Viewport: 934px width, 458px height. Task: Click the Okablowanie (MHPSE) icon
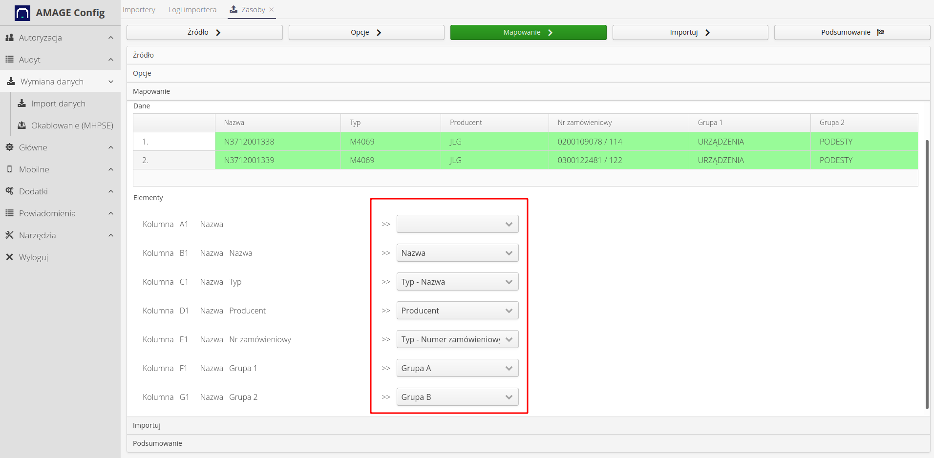coord(22,125)
